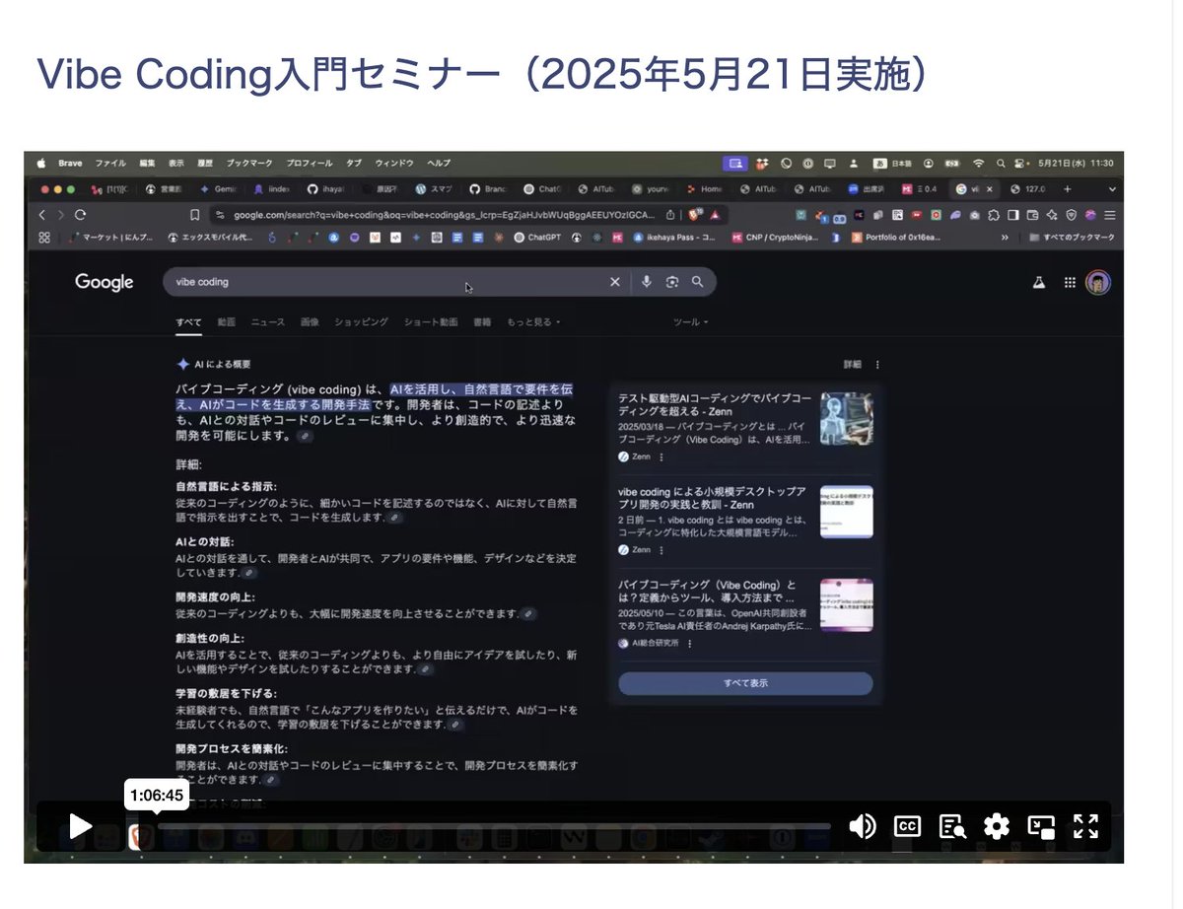Viewport: 1183px width, 909px height.
Task: Click the Brave Shields lion icon
Action: (694, 214)
